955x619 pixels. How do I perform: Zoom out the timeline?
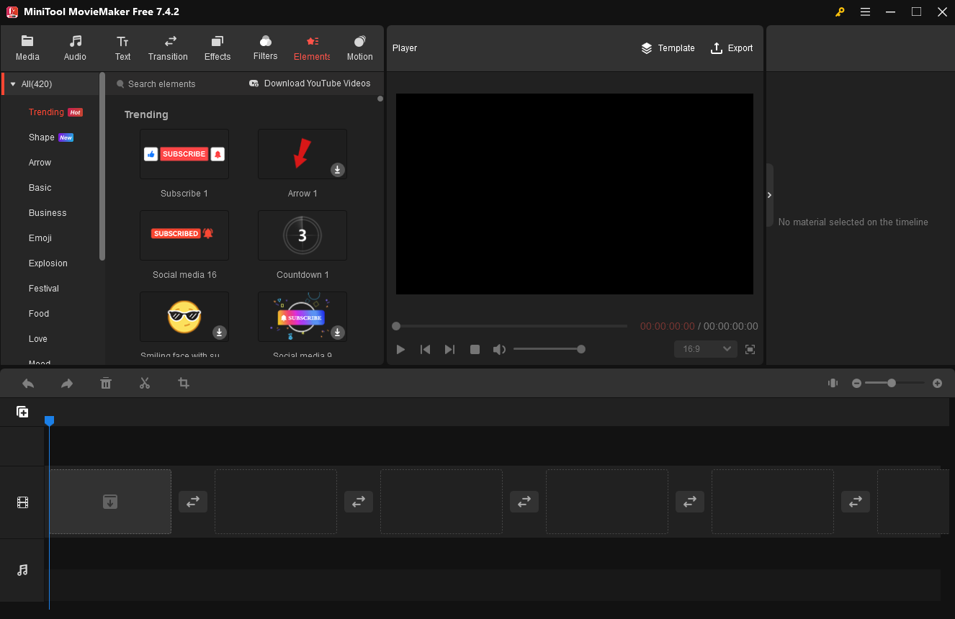click(x=856, y=384)
